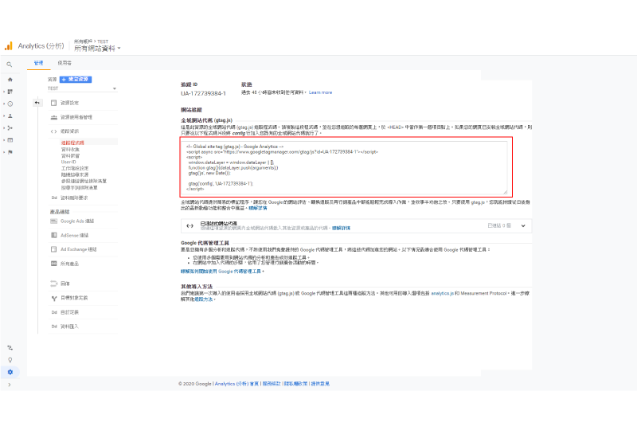Screen dimensions: 637x446
Task: Open Customization dashboards sidebar icon
Action: [10, 92]
